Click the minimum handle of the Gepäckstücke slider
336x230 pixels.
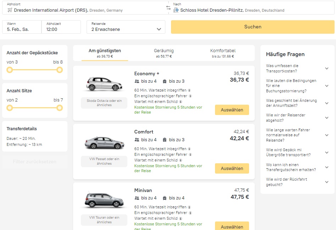point(10,70)
